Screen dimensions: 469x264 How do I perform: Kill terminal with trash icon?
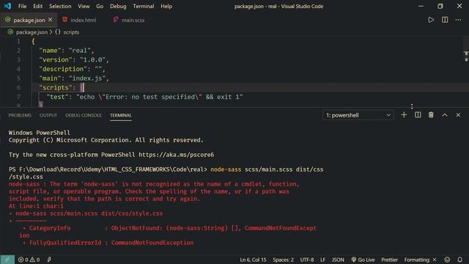431,115
